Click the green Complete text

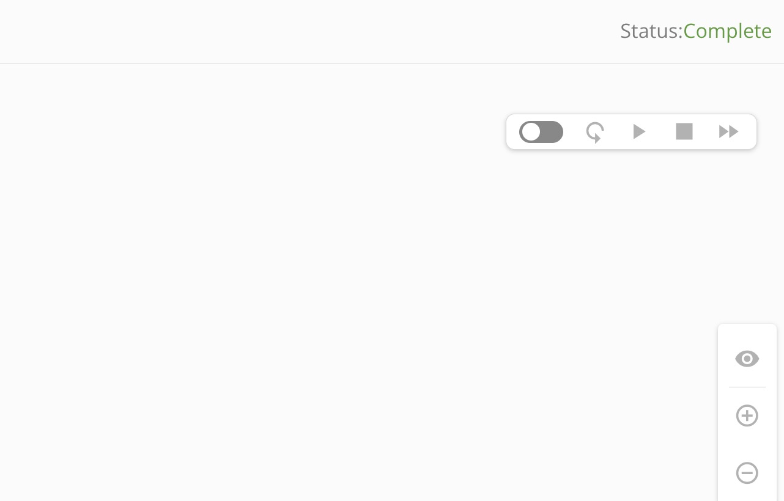coord(727,31)
